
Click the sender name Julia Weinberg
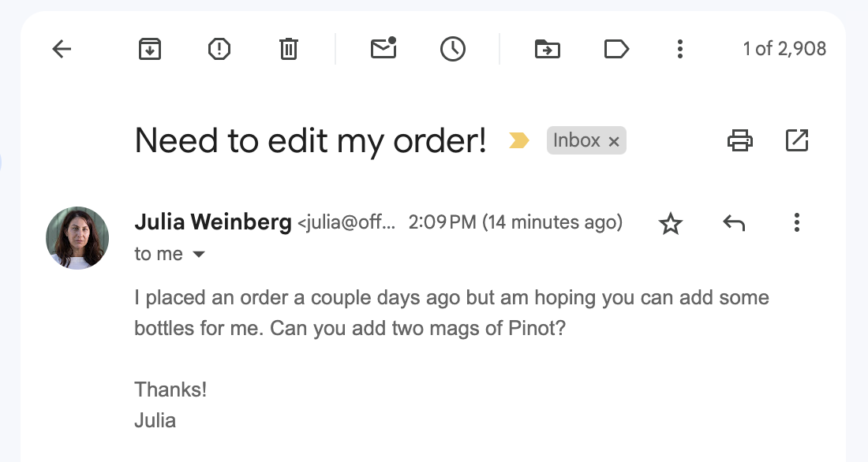[x=213, y=222]
